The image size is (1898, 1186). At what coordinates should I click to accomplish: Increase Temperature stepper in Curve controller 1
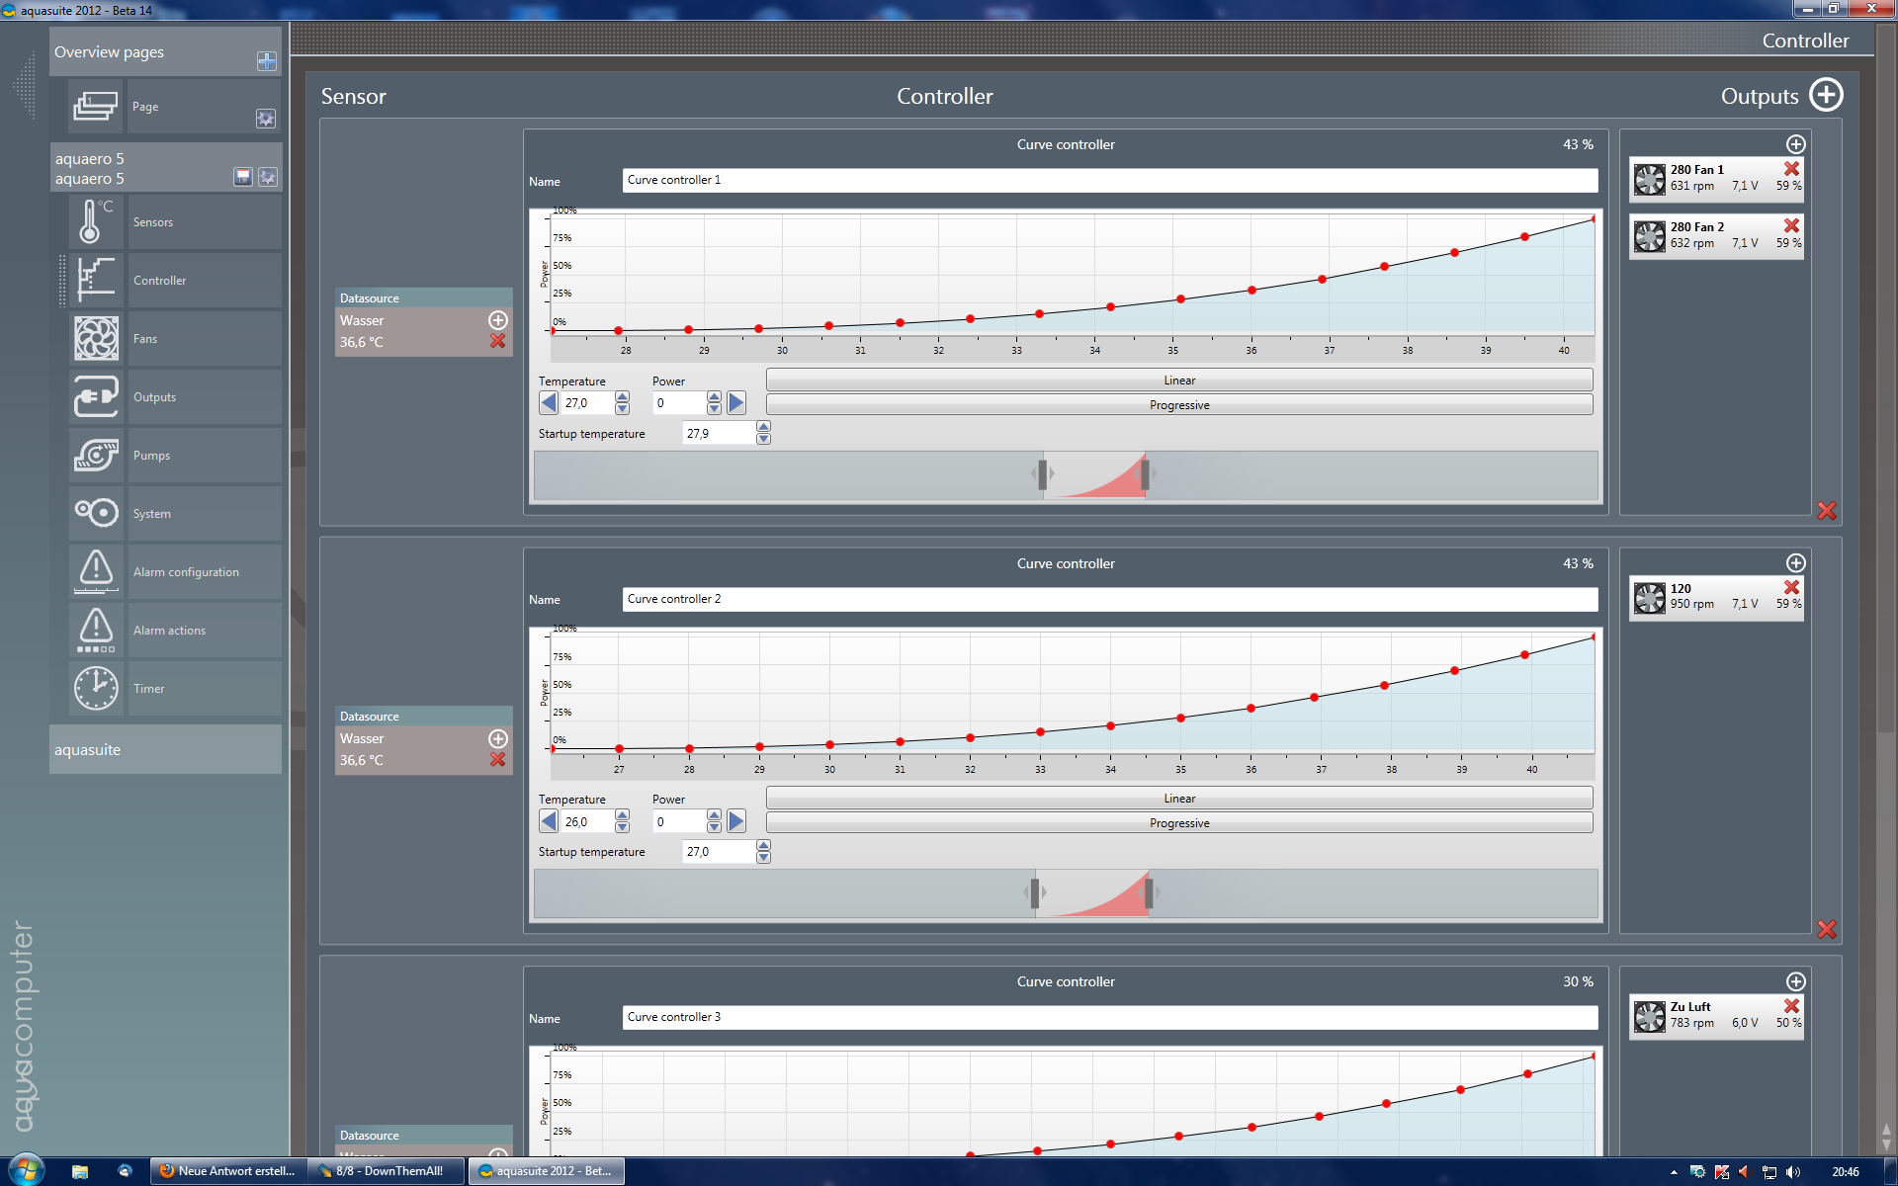622,397
